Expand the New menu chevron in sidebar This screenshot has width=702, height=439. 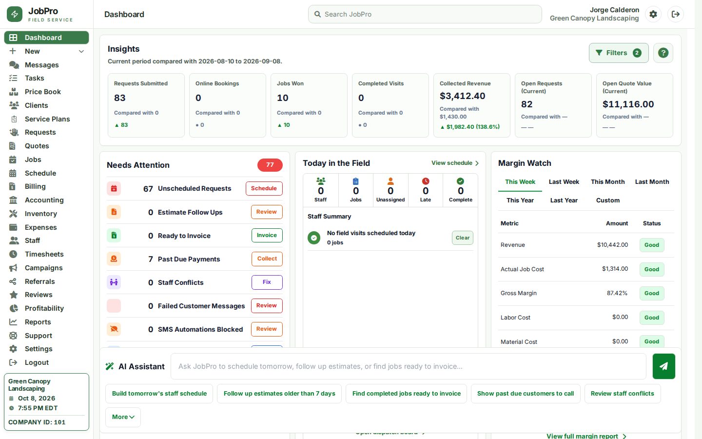tap(81, 51)
